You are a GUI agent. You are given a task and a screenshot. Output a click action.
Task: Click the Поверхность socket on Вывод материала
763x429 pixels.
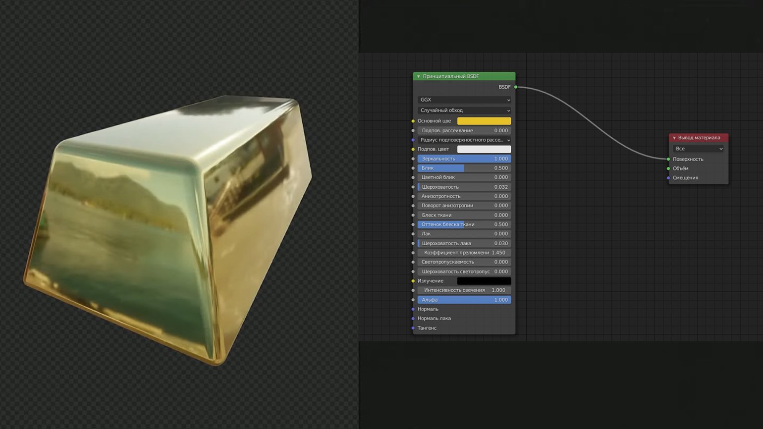point(668,159)
